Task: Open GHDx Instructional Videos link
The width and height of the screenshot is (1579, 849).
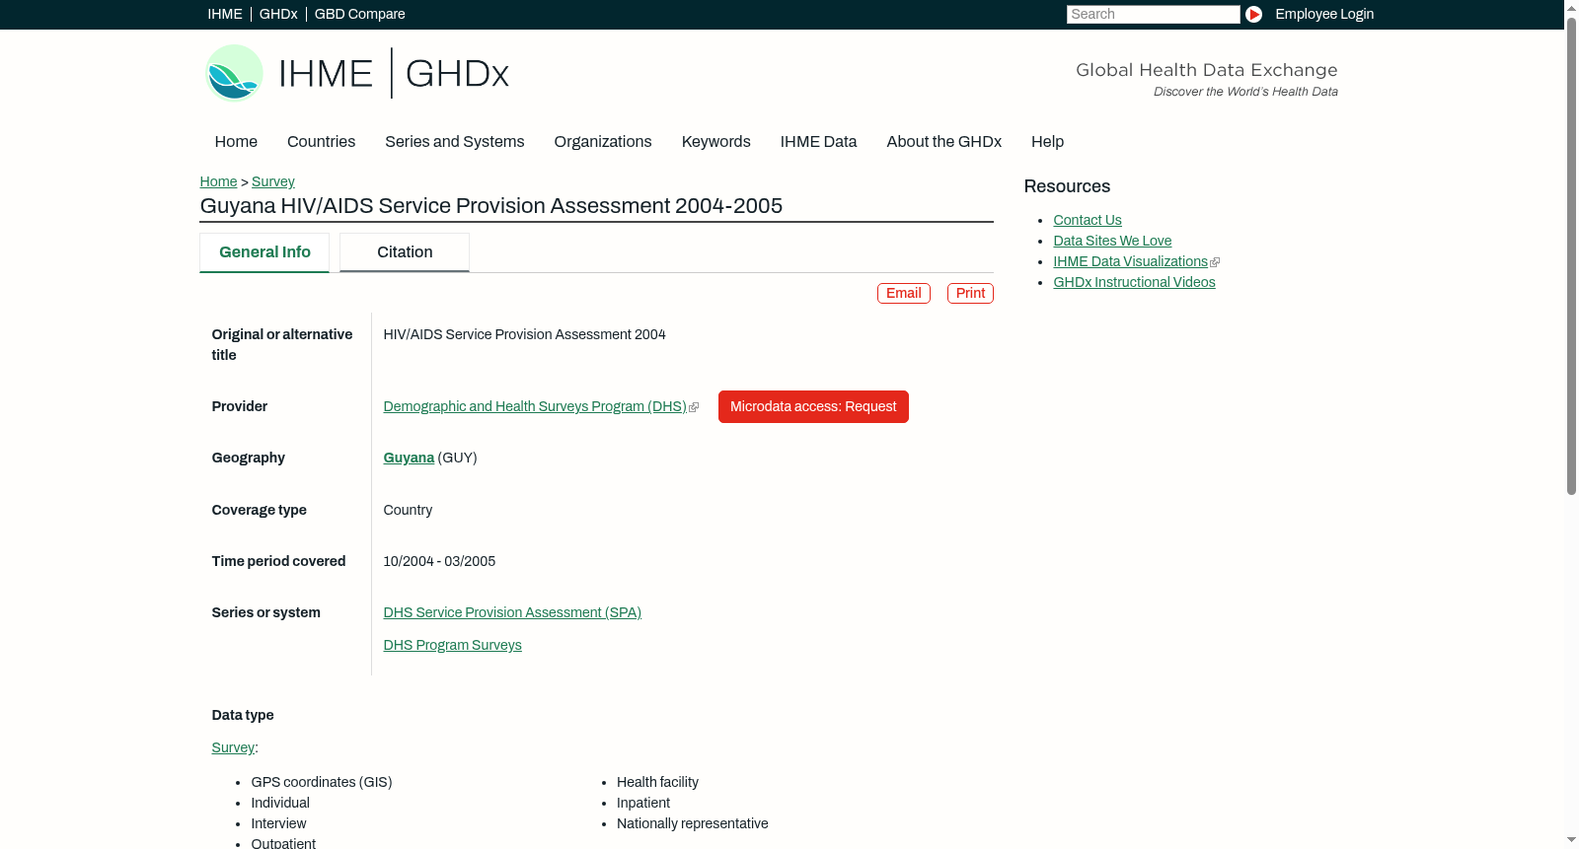Action: 1134,282
